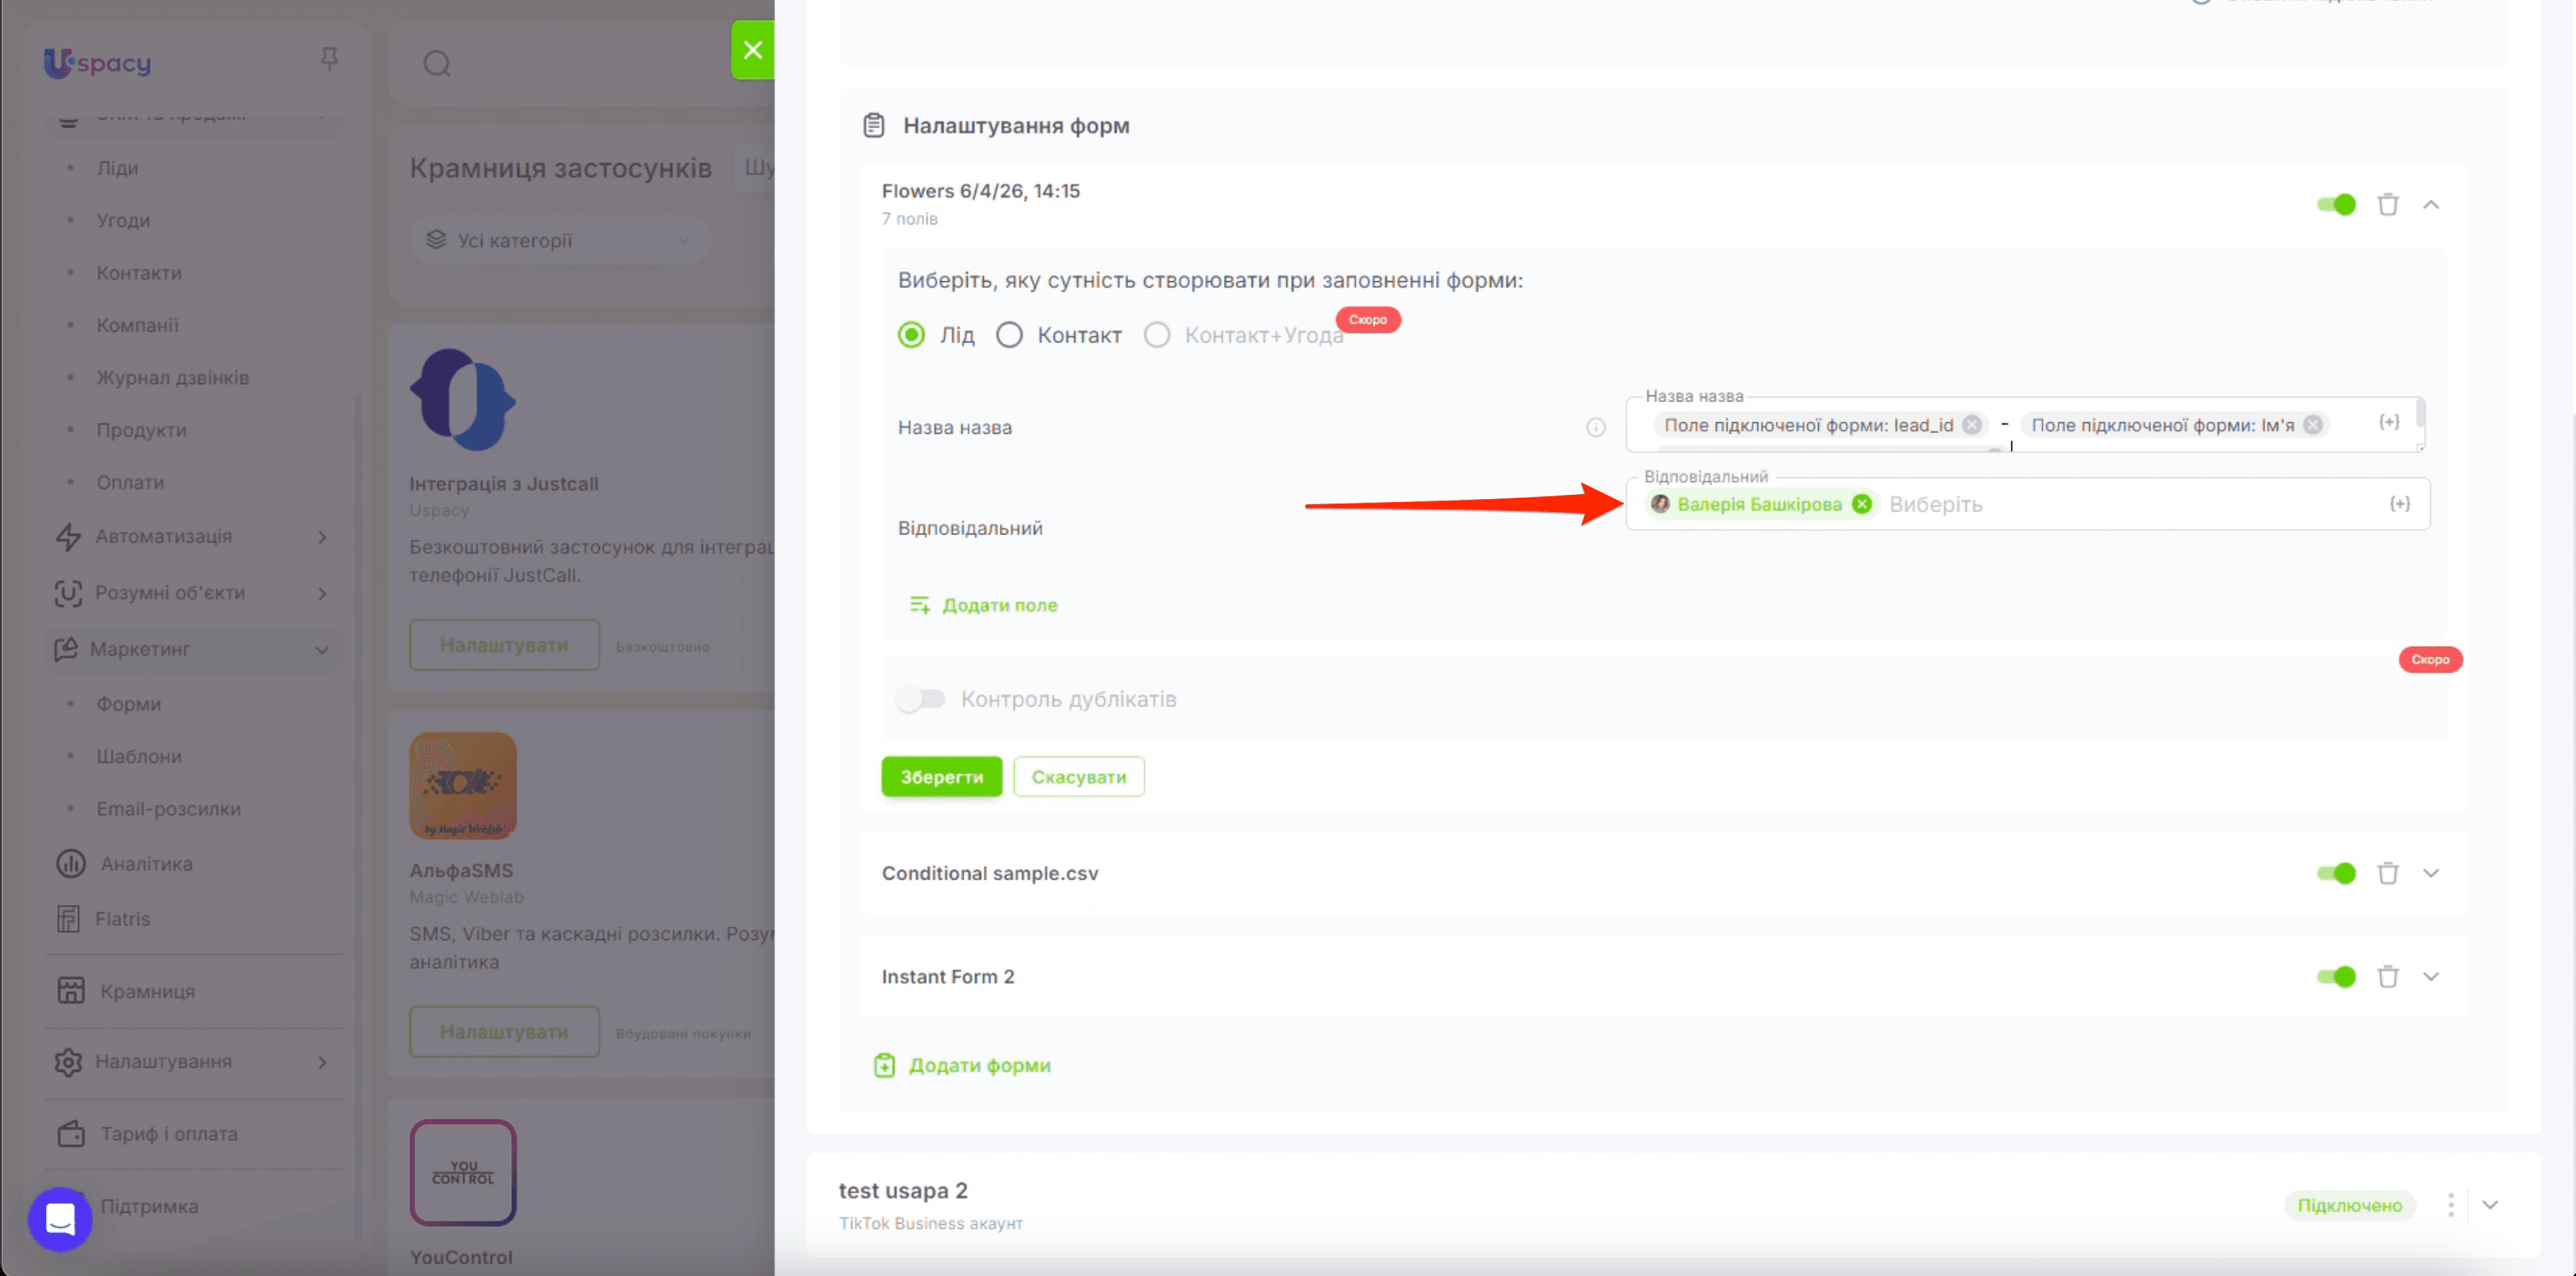The height and width of the screenshot is (1276, 2576).
Task: Click the Зберегти button
Action: 941,777
